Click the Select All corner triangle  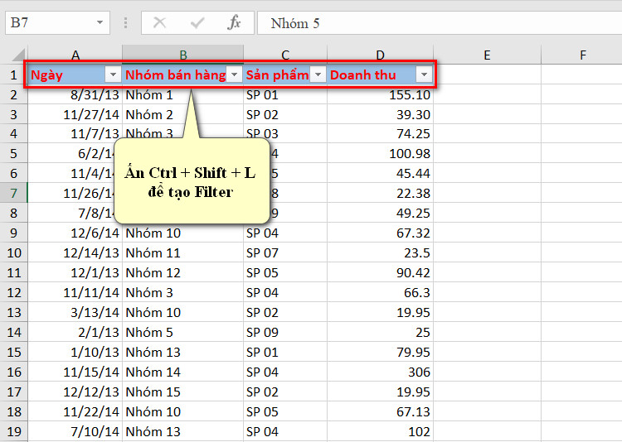click(18, 55)
